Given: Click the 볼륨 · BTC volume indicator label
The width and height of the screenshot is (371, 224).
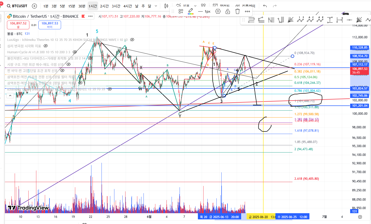Looking at the screenshot, I should point(15,34).
